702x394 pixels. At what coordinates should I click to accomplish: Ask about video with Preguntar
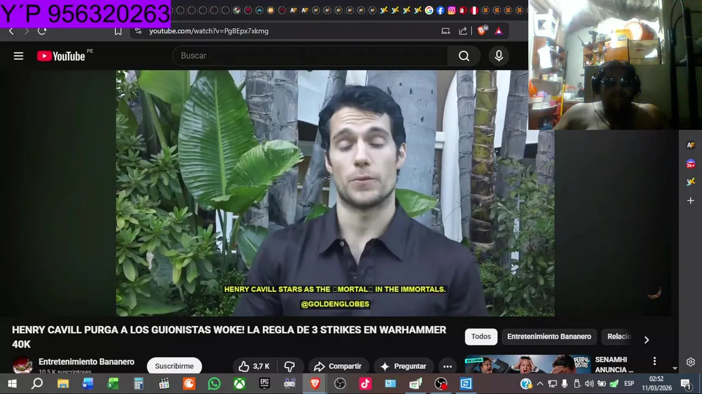(x=403, y=366)
